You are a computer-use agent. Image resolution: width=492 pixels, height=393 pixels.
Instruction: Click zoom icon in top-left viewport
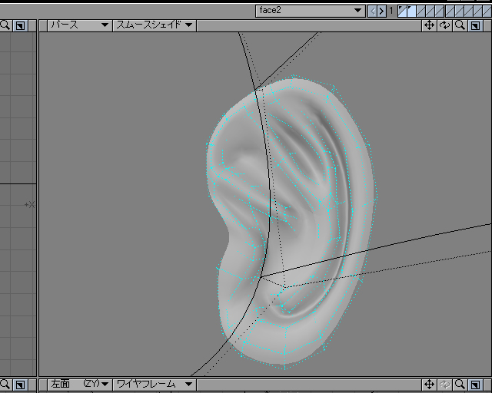(5, 25)
